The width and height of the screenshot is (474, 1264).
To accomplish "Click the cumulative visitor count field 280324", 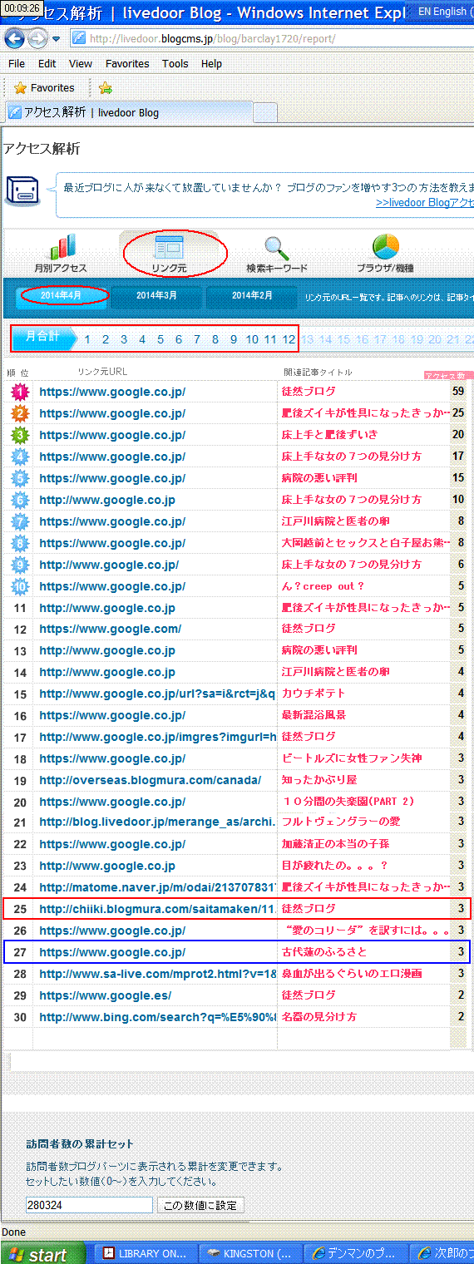I will click(x=89, y=1205).
